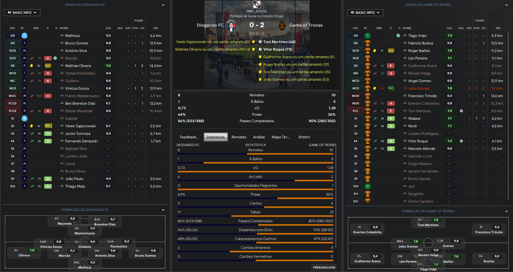Image resolution: width=513 pixels, height=272 pixels.
Task: Click Marcão's red substituted-off arrow icon
Action: (x=48, y=58)
